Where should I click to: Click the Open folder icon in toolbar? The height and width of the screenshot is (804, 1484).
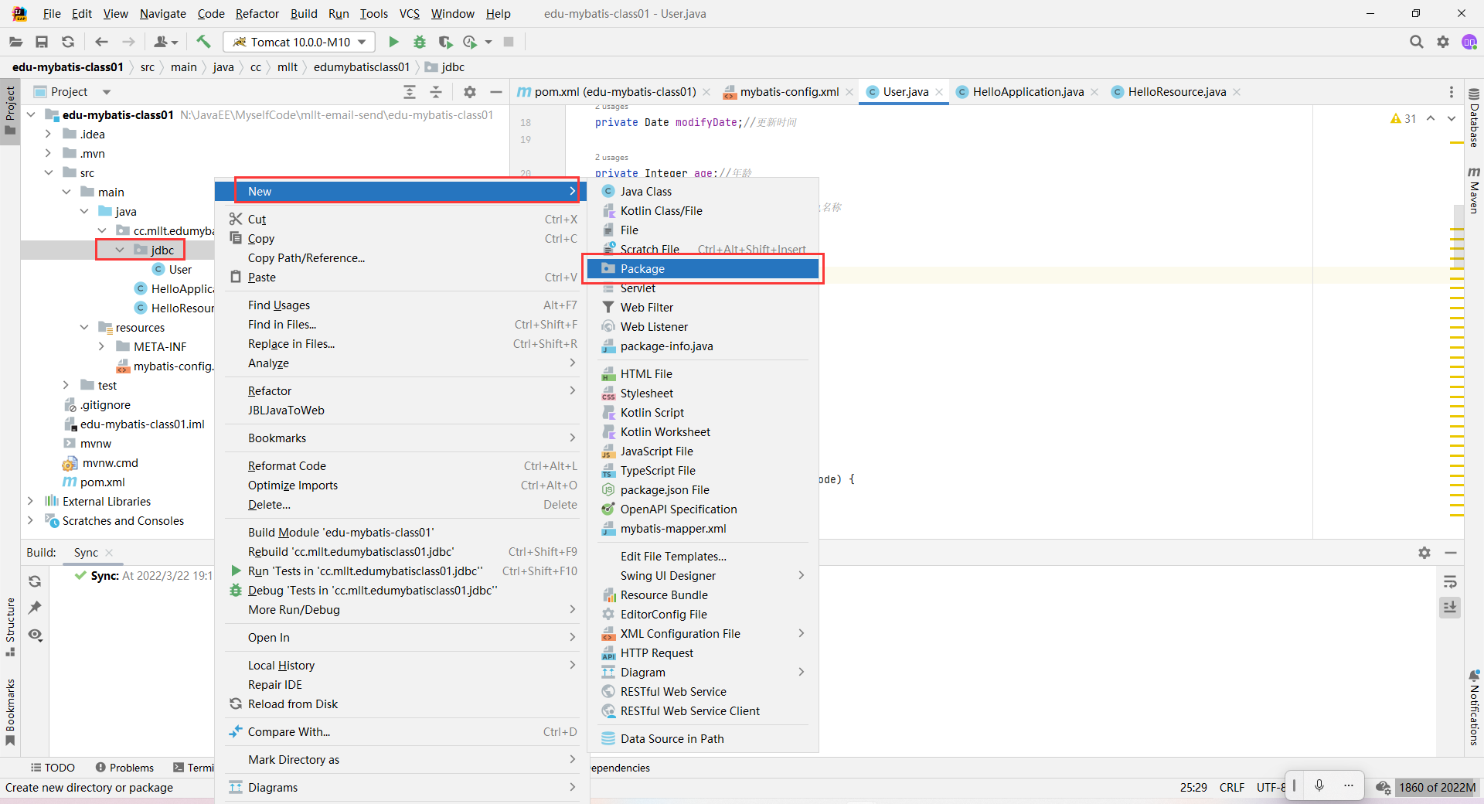coord(15,42)
